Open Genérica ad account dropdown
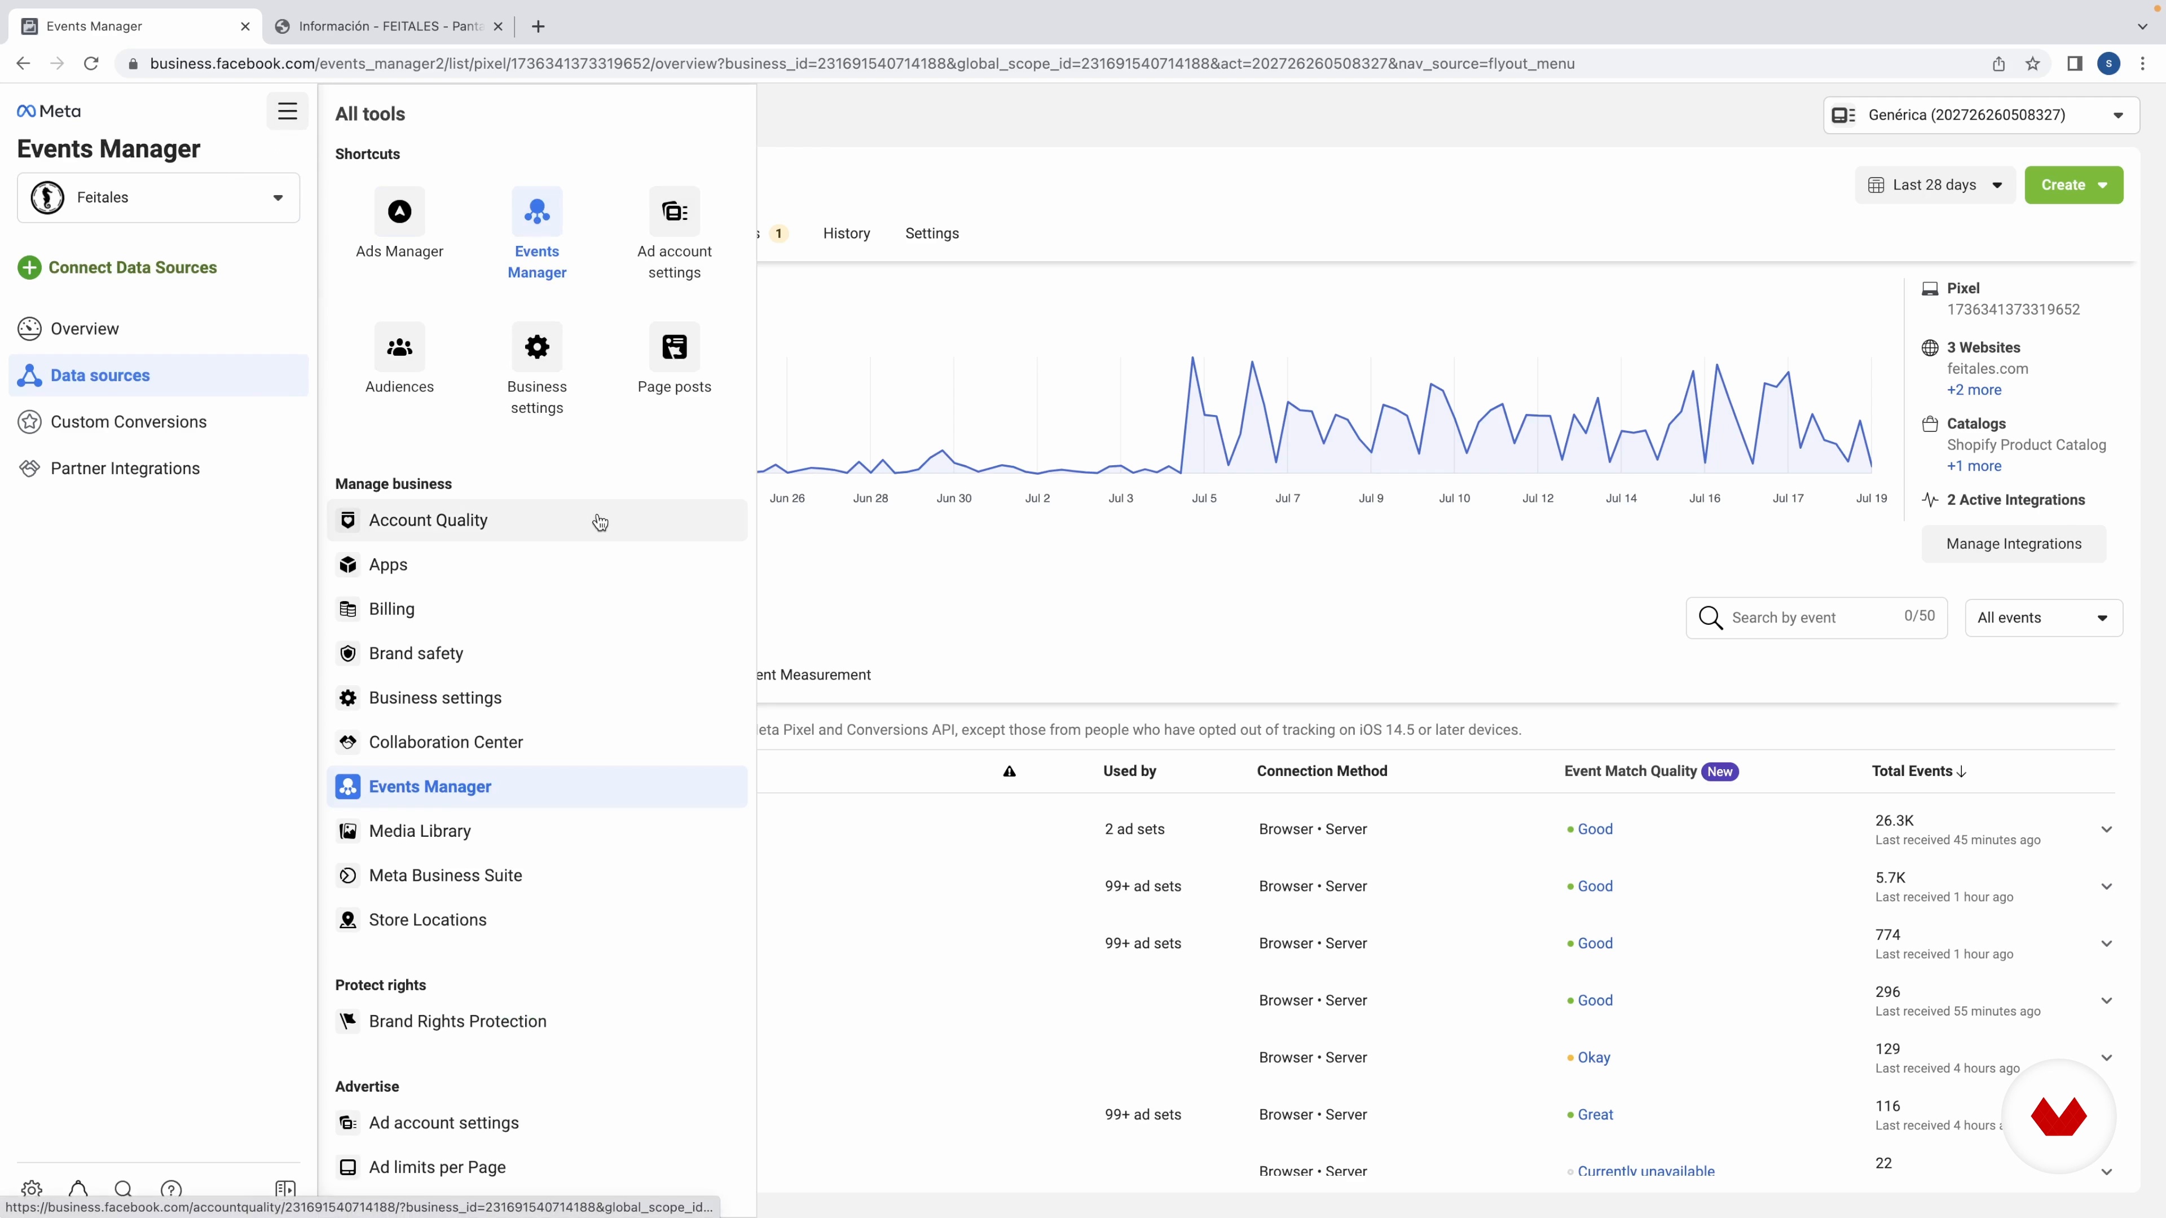 [1981, 115]
